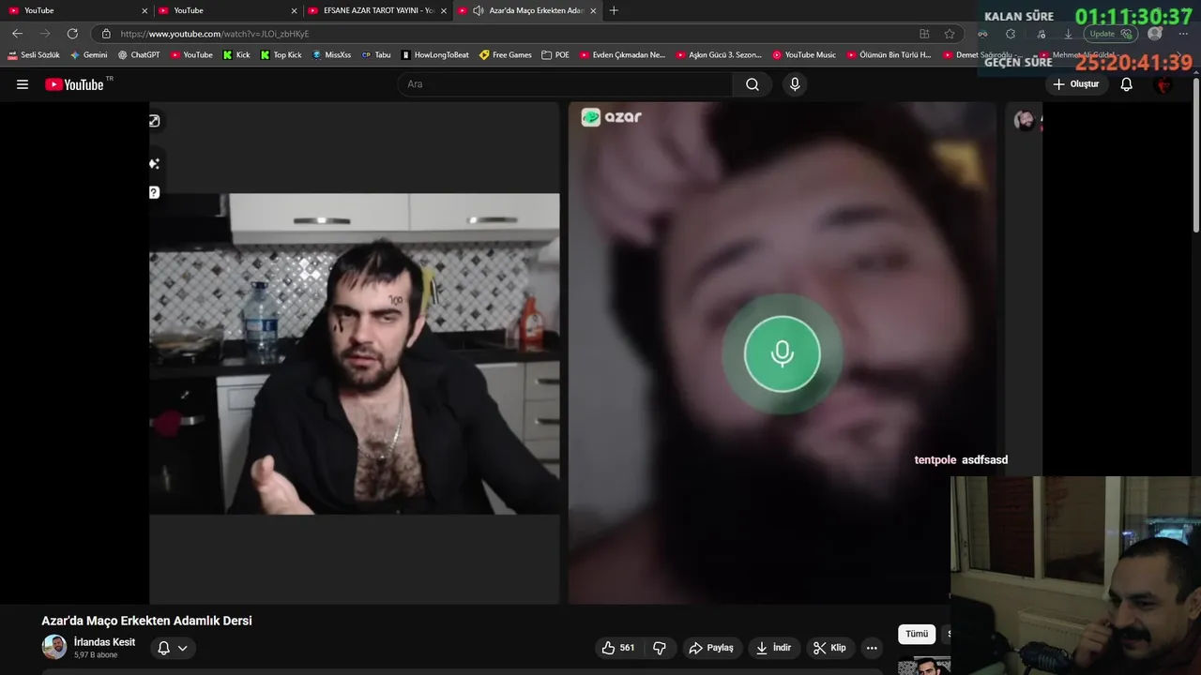
Task: Click the video title text
Action: pos(146,621)
